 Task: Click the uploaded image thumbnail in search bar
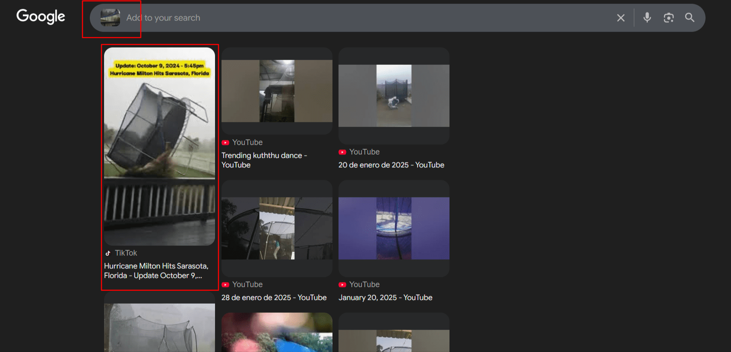pyautogui.click(x=110, y=18)
